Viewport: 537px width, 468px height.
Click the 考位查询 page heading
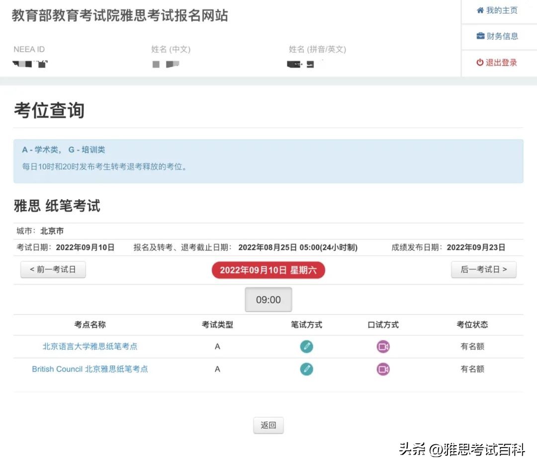point(48,110)
